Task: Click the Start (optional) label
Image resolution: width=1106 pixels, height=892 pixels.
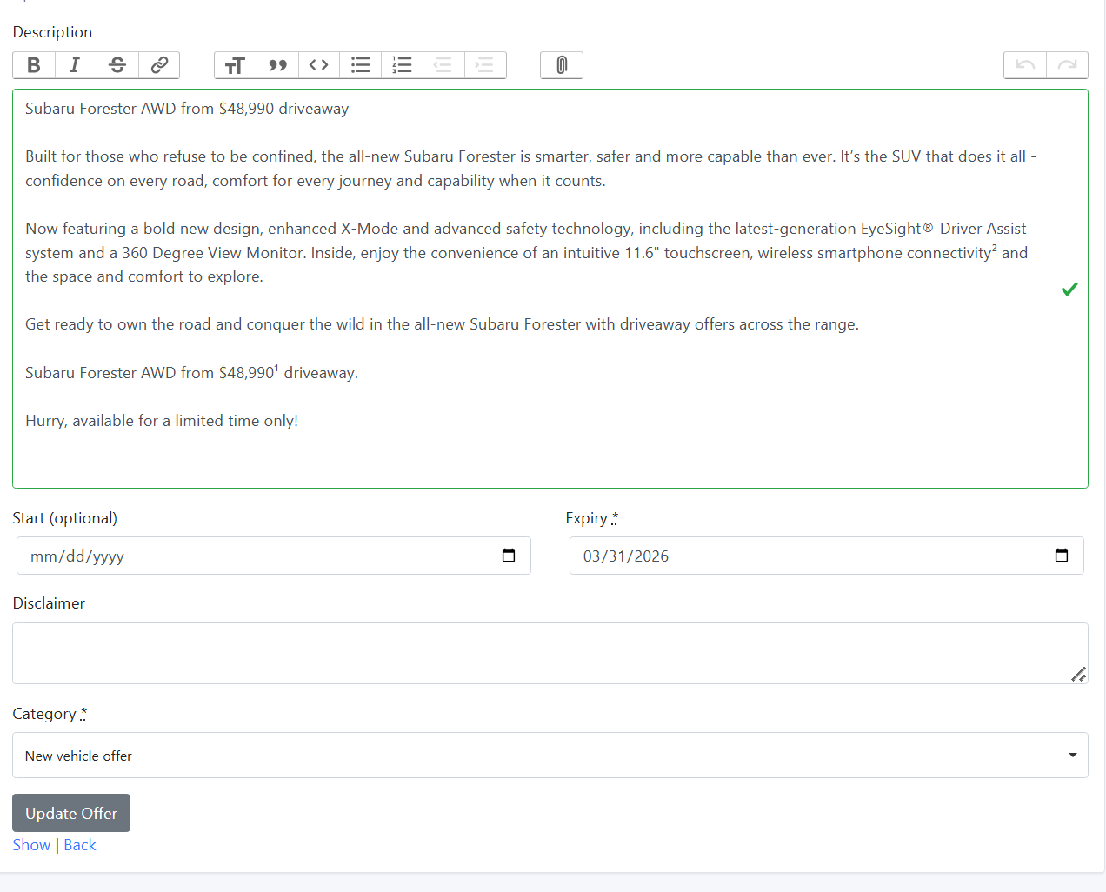Action: tap(65, 518)
